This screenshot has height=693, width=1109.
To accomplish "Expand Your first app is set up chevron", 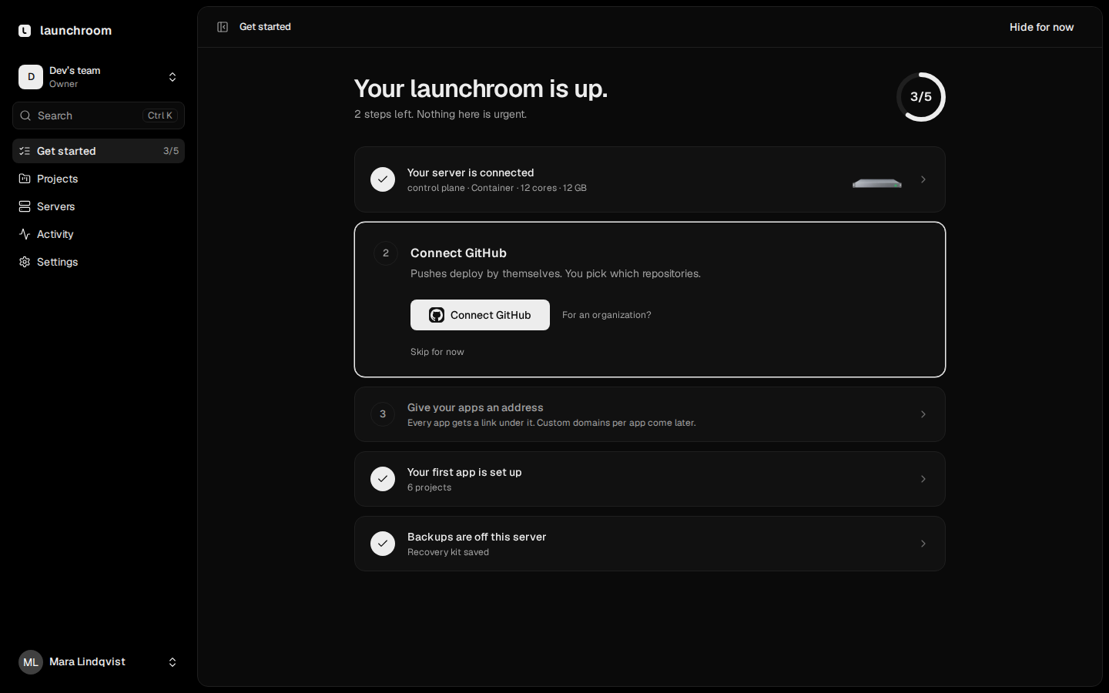I will 923,479.
